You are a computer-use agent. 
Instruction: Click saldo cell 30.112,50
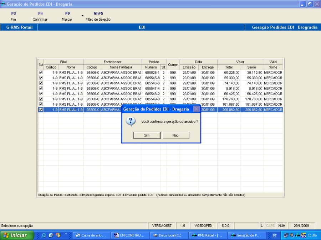point(251,73)
